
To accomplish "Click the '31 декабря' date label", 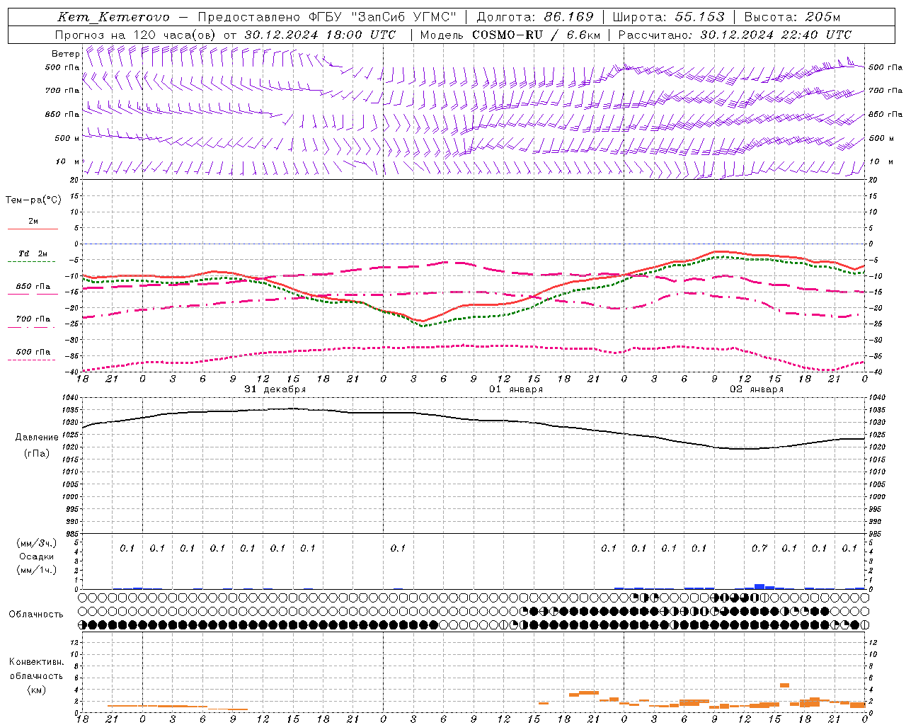I will pyautogui.click(x=275, y=389).
